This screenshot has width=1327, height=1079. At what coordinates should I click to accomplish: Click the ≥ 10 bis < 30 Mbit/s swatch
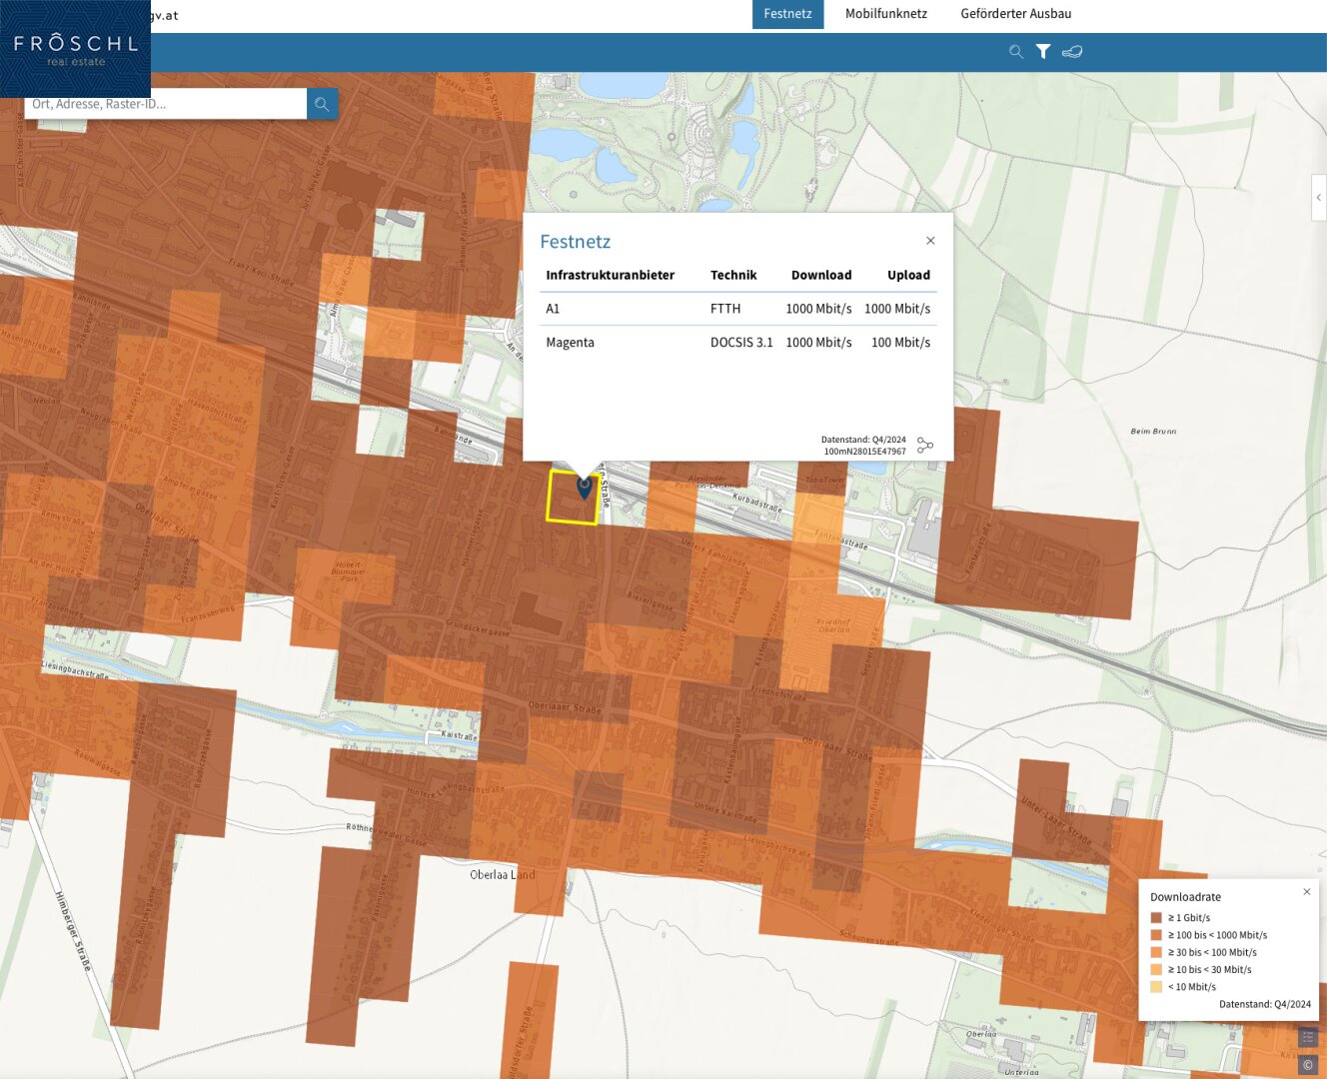pyautogui.click(x=1156, y=969)
